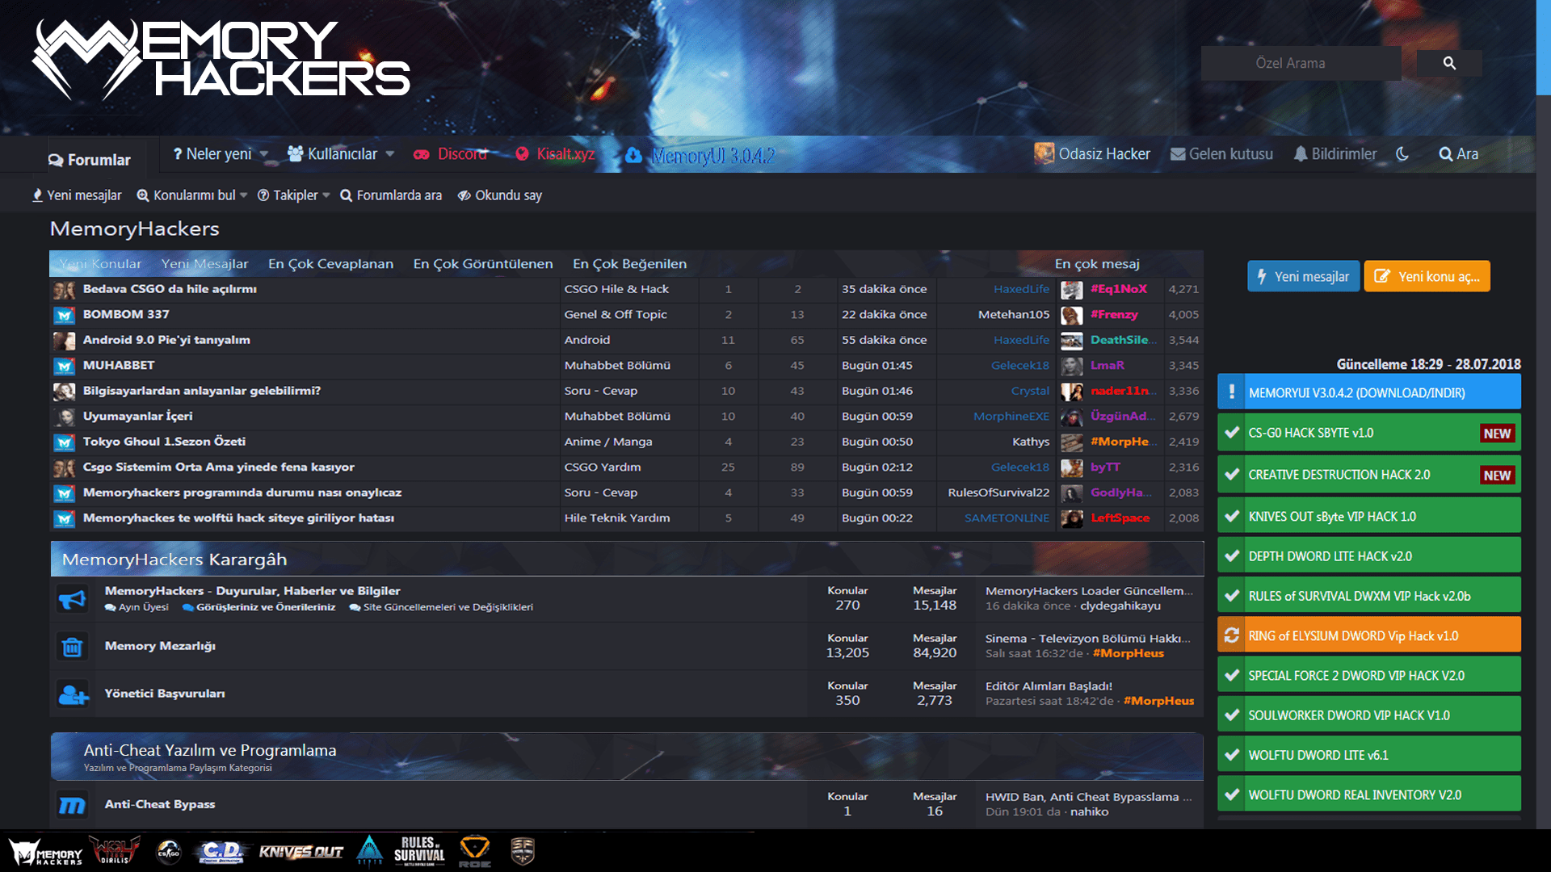Open the Rules of Survival logo in bottom bar
1551x872 pixels.
pyautogui.click(x=419, y=851)
